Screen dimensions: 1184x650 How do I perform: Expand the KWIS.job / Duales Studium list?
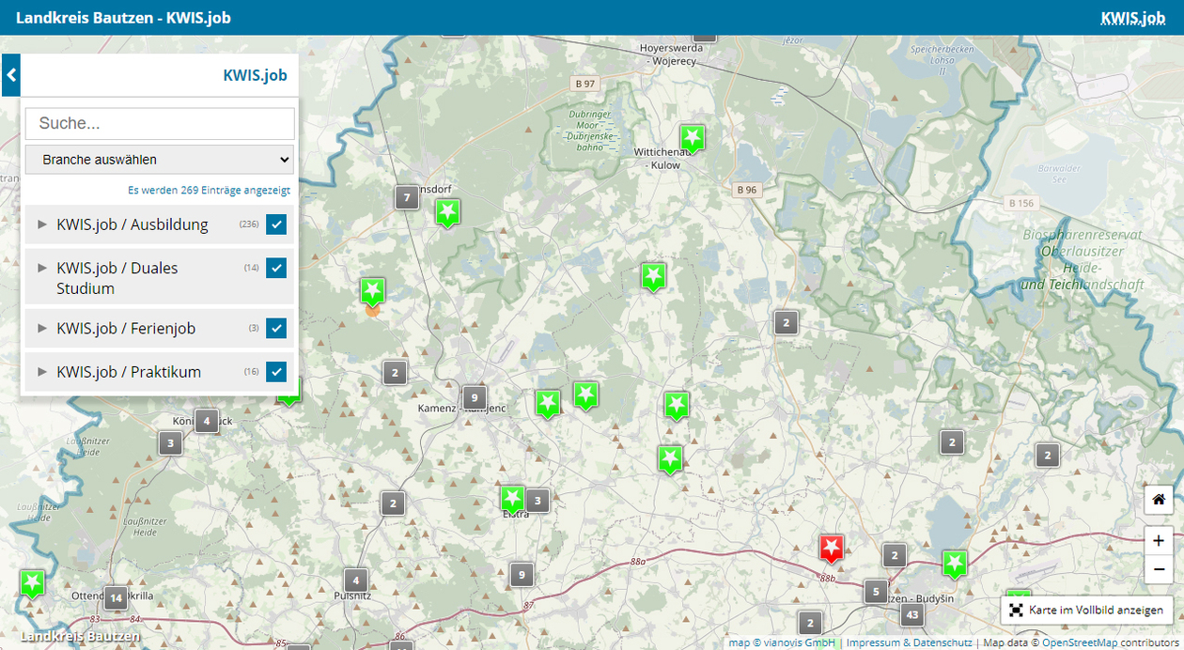pyautogui.click(x=41, y=268)
